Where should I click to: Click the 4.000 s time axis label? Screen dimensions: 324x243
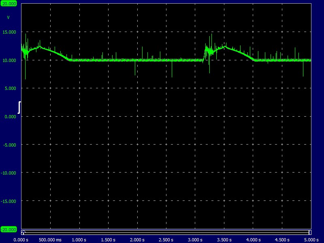pyautogui.click(x=254, y=240)
